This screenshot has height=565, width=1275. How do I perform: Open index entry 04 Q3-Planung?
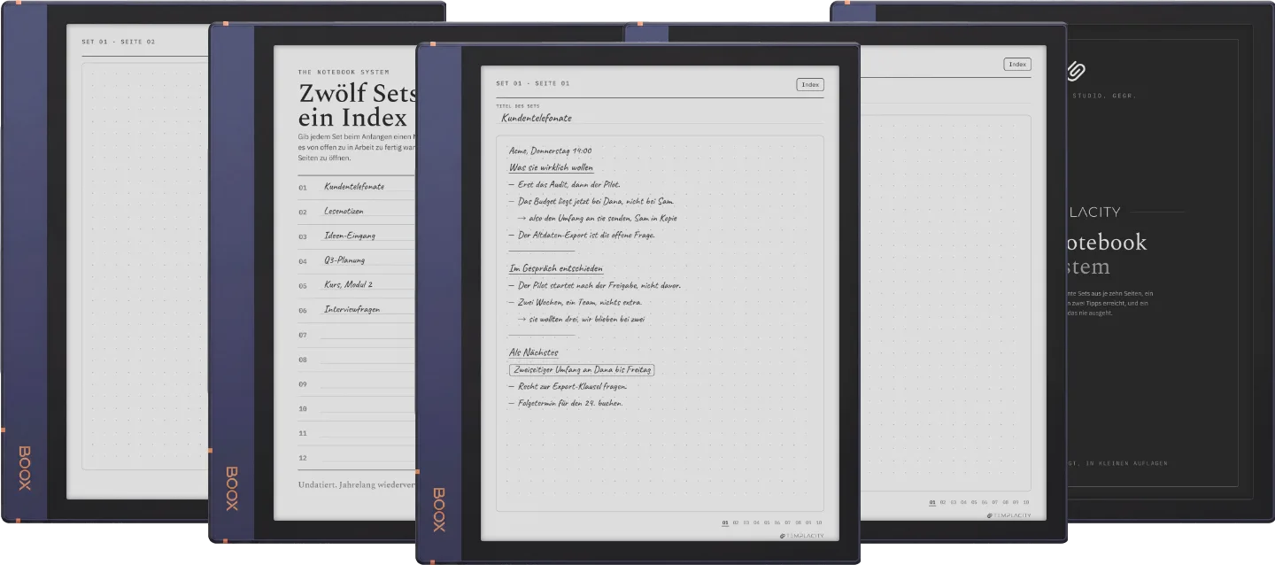coord(357,260)
